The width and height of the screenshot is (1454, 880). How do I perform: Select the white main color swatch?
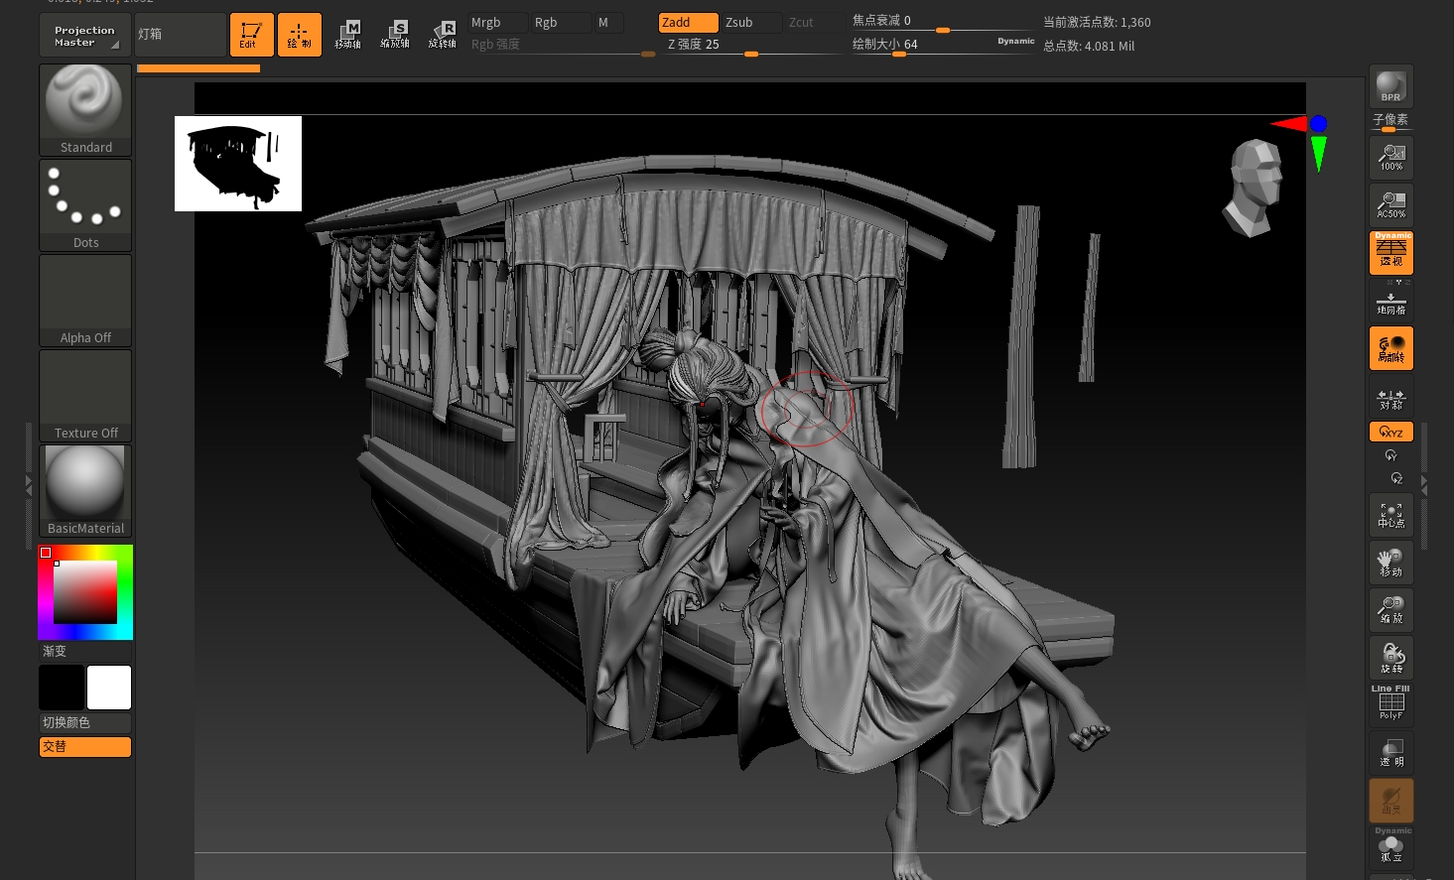(x=109, y=688)
